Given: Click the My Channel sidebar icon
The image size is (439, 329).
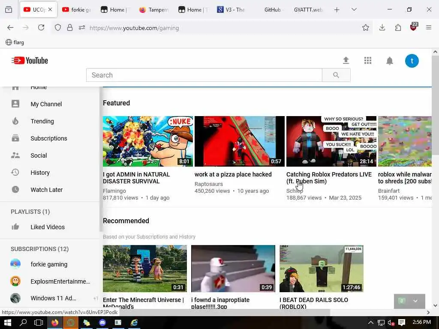Looking at the screenshot, I should [15, 104].
